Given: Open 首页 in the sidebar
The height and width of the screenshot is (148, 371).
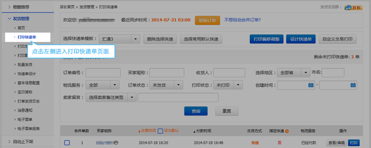Looking at the screenshot, I should pos(21,28).
